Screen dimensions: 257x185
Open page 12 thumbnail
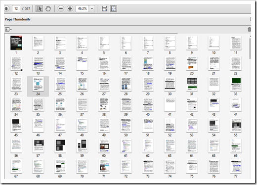(16, 63)
